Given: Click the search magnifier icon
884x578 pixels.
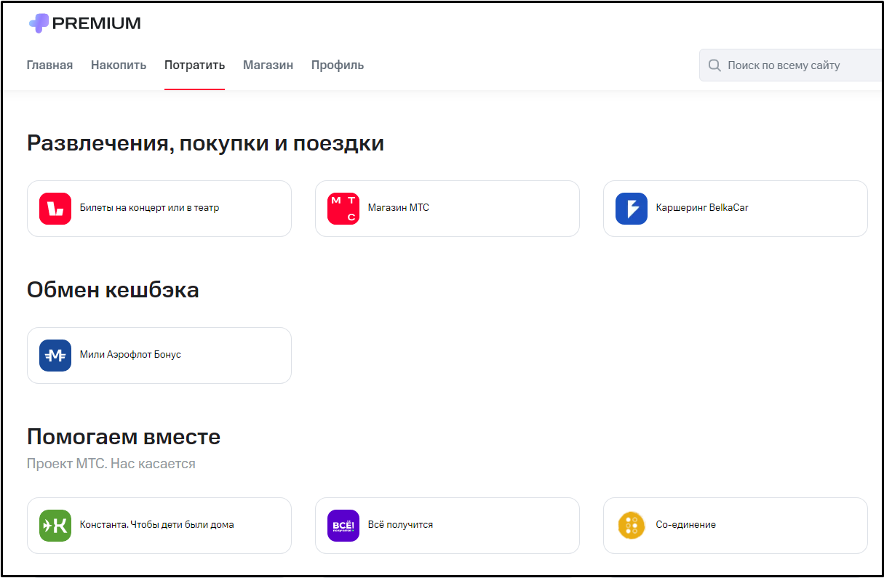Looking at the screenshot, I should pyautogui.click(x=714, y=65).
